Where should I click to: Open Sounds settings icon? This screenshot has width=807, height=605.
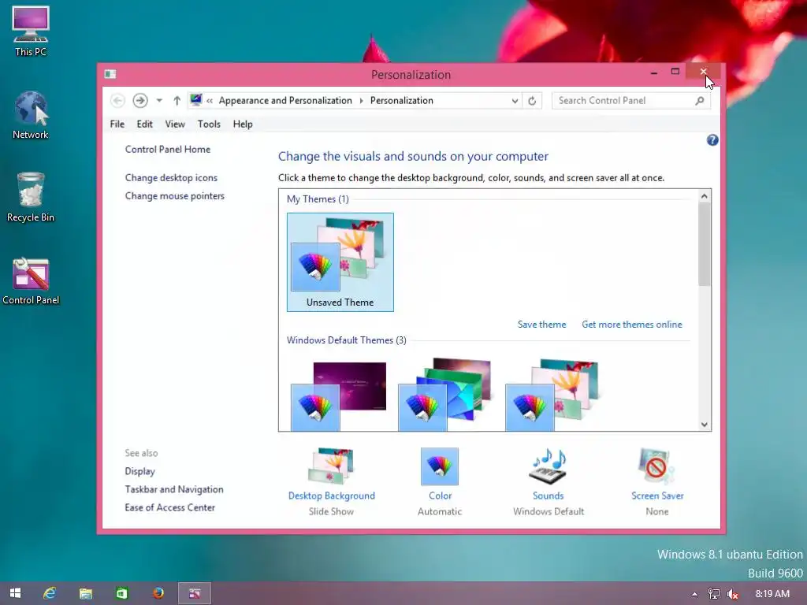(549, 466)
